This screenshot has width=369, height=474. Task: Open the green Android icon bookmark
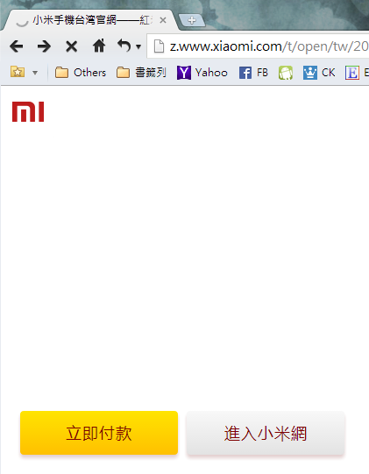click(286, 73)
